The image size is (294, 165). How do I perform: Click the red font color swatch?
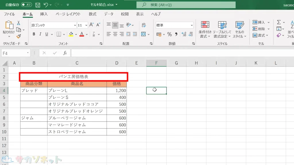[x=82, y=34]
